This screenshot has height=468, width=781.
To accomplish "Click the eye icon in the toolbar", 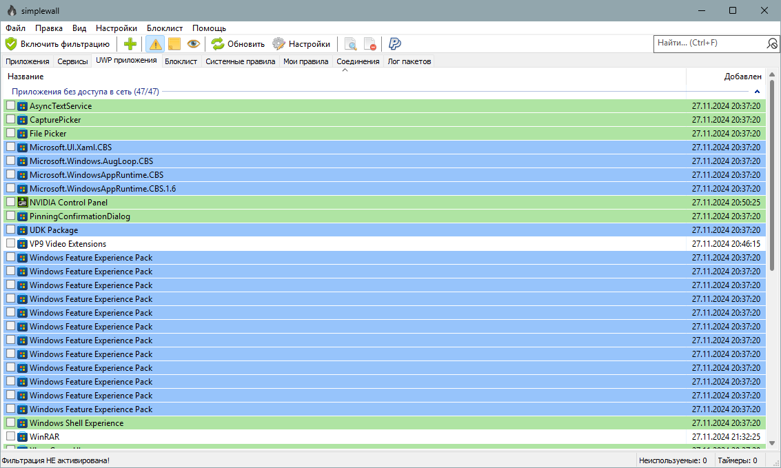I will point(193,44).
